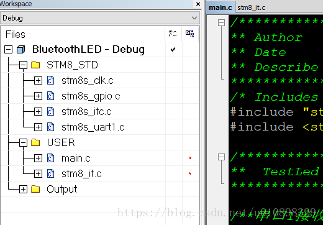
Task: Click the red modified star beside stm8_it.c
Action: point(190,173)
